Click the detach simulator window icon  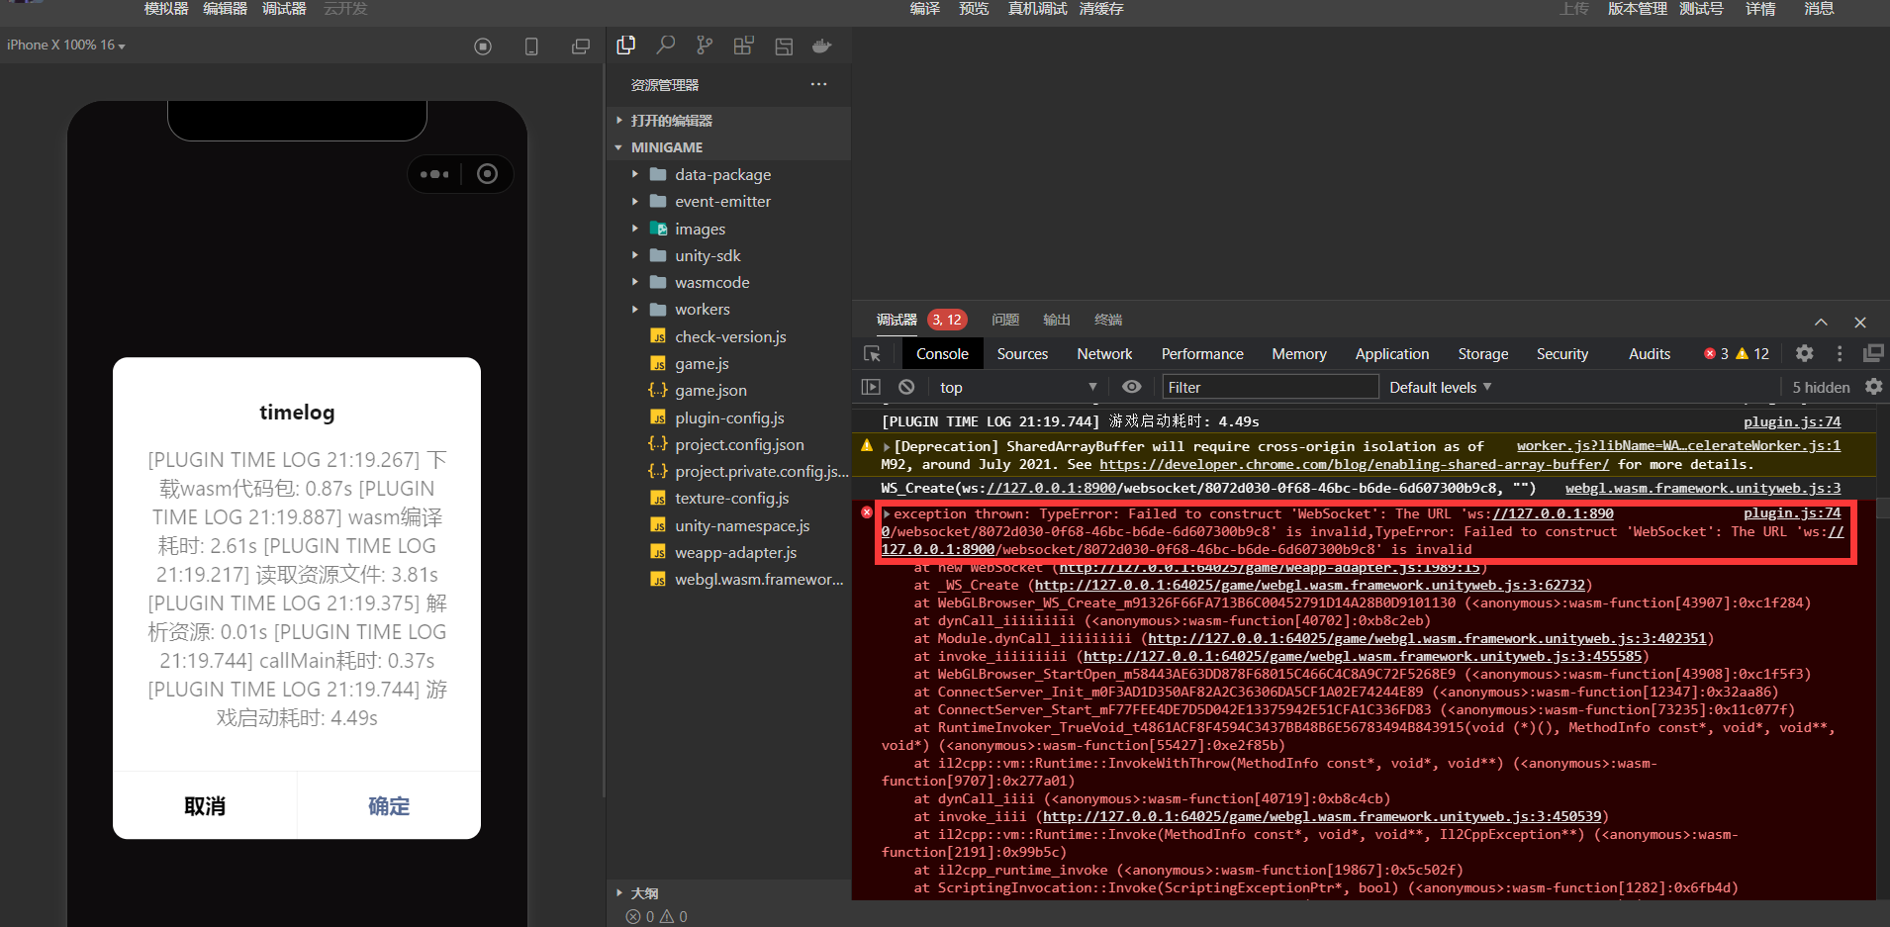(x=581, y=46)
